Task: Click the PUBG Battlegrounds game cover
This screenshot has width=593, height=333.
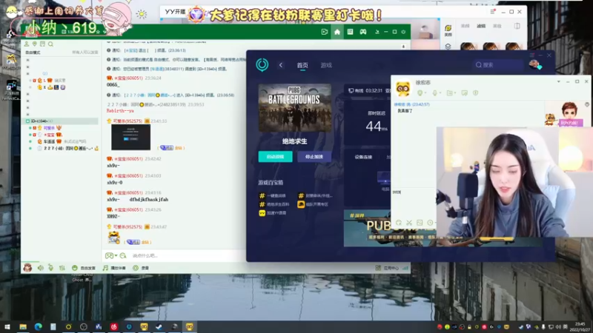Action: pos(294,108)
